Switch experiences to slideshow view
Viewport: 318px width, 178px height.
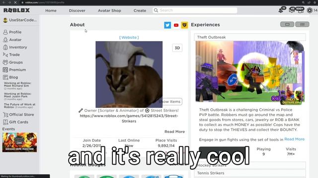tap(287, 24)
